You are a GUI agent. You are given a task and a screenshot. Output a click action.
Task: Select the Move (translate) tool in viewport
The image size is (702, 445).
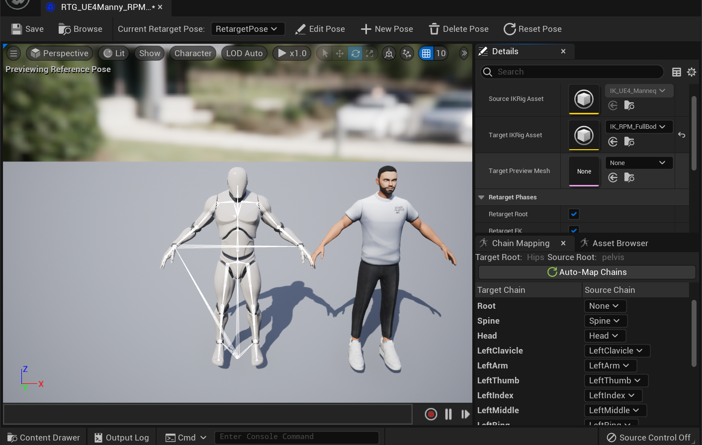(x=339, y=53)
